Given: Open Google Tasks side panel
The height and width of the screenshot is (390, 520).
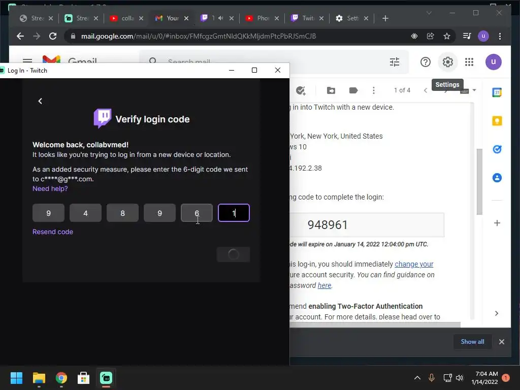Looking at the screenshot, I should coord(497,150).
